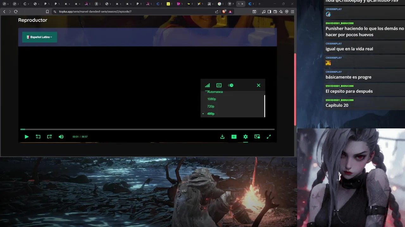Open Brave Shields lion icon
Screen dimensions: 405x227
pos(224,12)
